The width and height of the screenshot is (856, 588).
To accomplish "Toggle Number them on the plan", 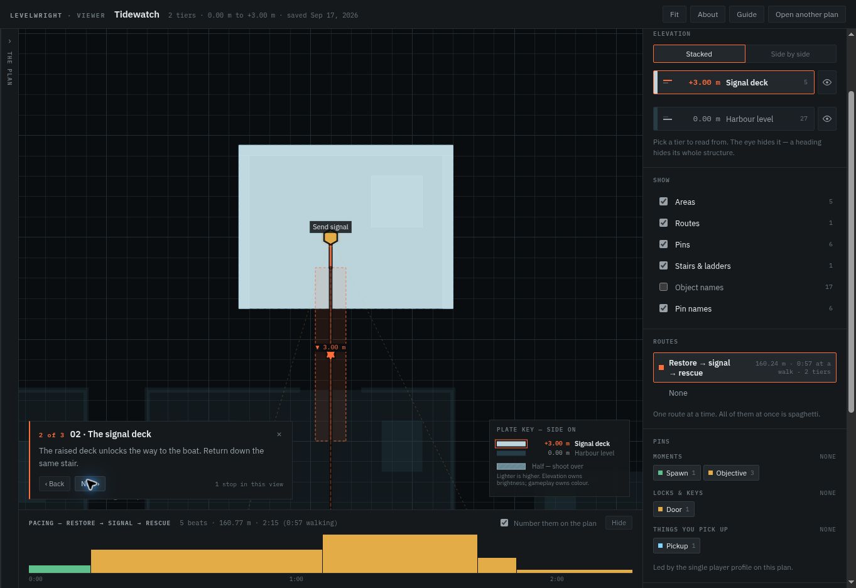I will [x=504, y=523].
